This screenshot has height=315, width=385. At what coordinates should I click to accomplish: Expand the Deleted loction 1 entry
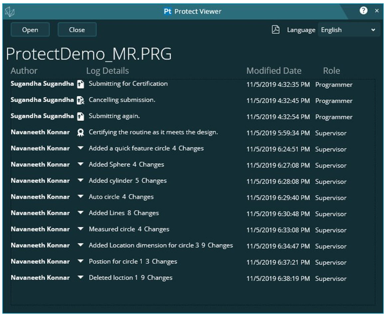click(81, 277)
